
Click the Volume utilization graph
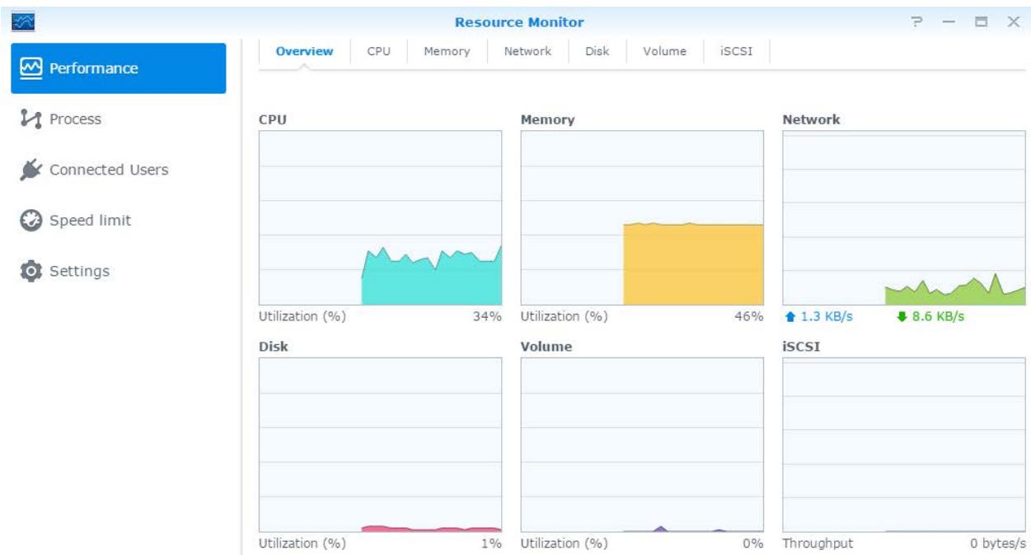pos(642,445)
